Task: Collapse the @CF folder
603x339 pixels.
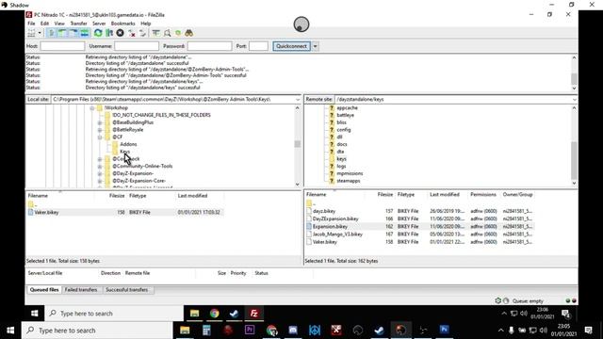Action: pyautogui.click(x=100, y=137)
